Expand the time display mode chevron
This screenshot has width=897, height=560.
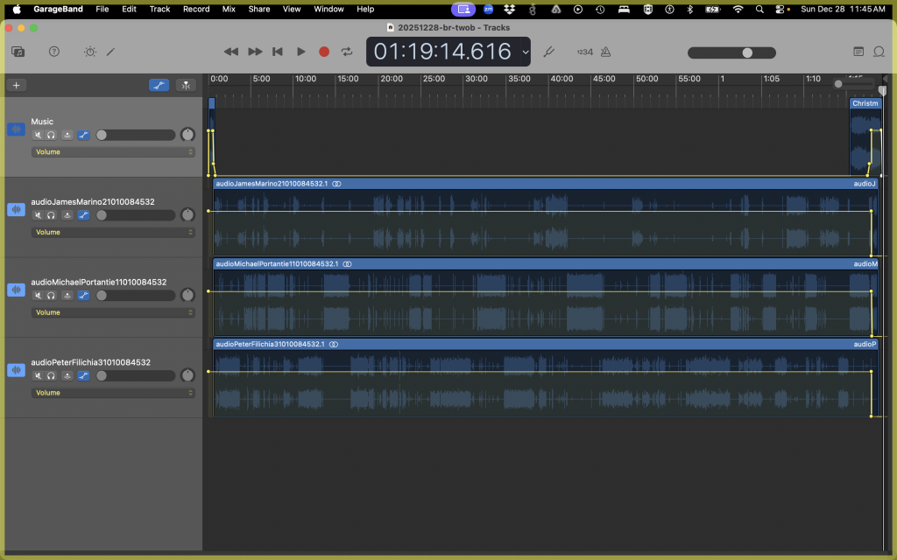526,52
